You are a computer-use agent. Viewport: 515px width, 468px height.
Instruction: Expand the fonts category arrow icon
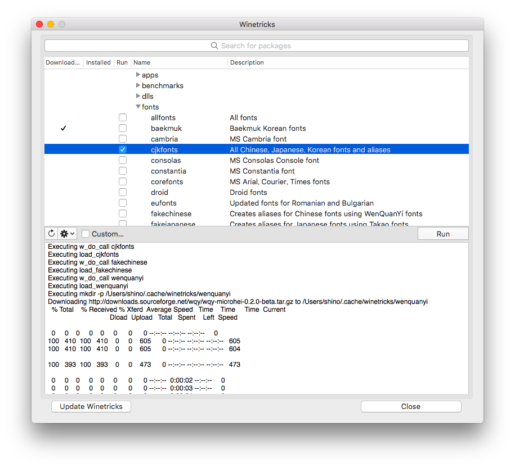tap(138, 107)
